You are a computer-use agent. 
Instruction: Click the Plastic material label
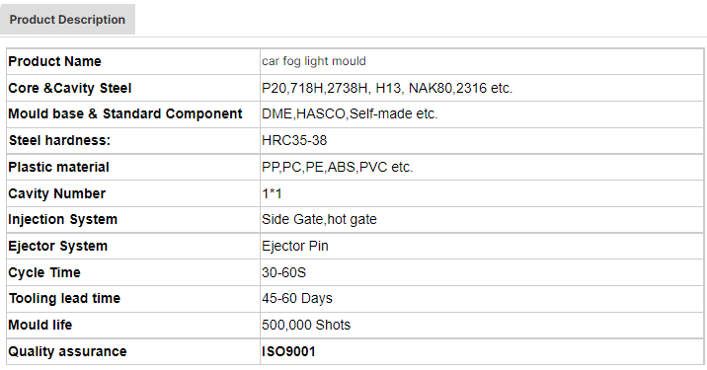58,167
